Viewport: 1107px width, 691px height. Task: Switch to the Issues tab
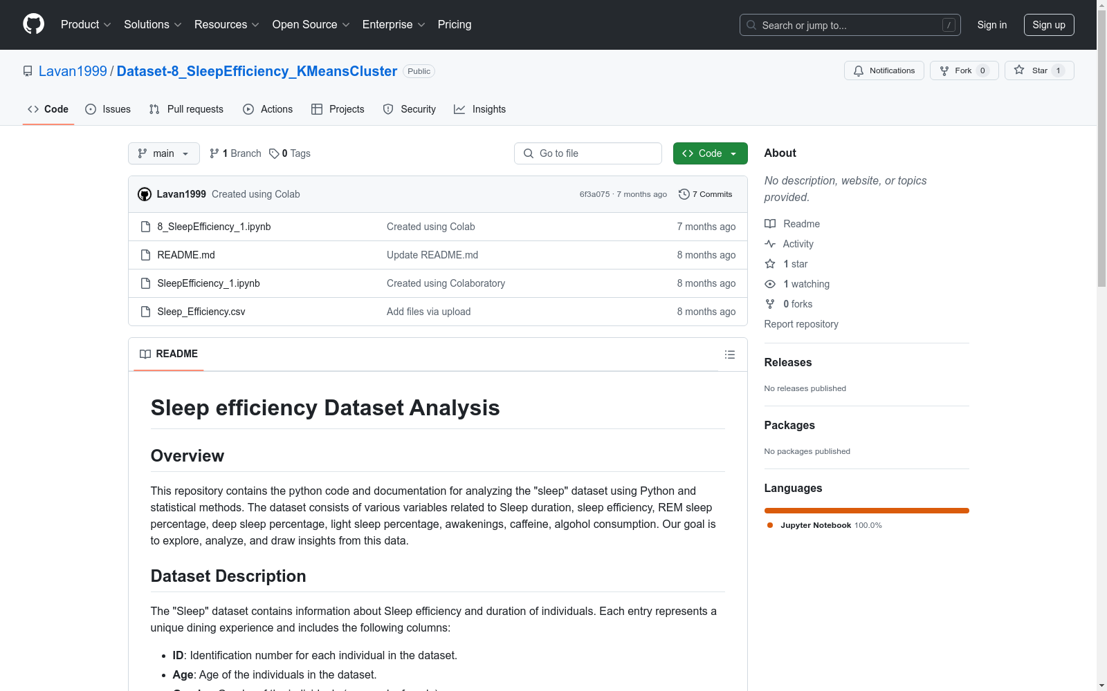(108, 109)
